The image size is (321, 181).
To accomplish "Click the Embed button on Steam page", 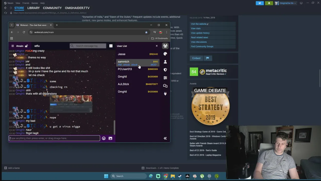I will coord(196,58).
